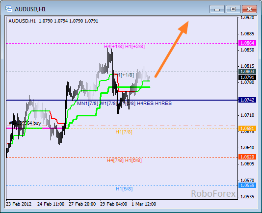
Task: Select the orange upward forecast arrow
Action: [172, 49]
